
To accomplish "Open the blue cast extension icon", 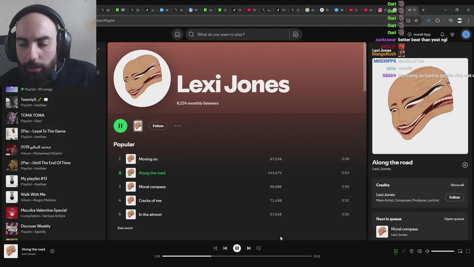I will point(428,20).
